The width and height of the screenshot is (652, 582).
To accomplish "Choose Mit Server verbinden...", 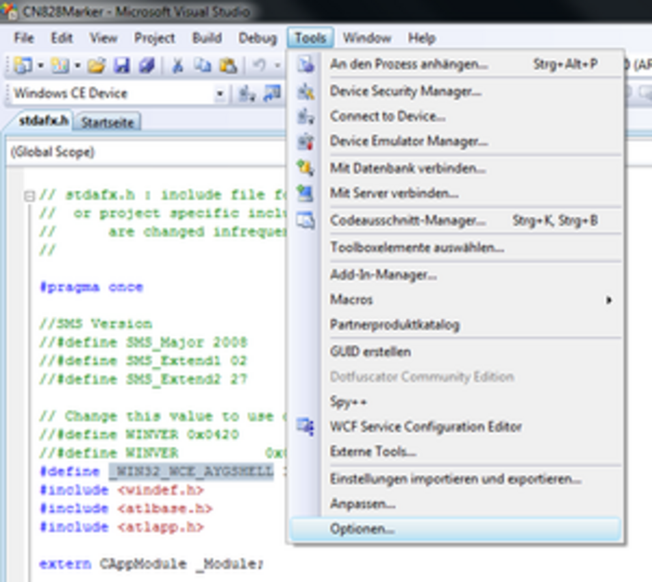I will (456, 193).
